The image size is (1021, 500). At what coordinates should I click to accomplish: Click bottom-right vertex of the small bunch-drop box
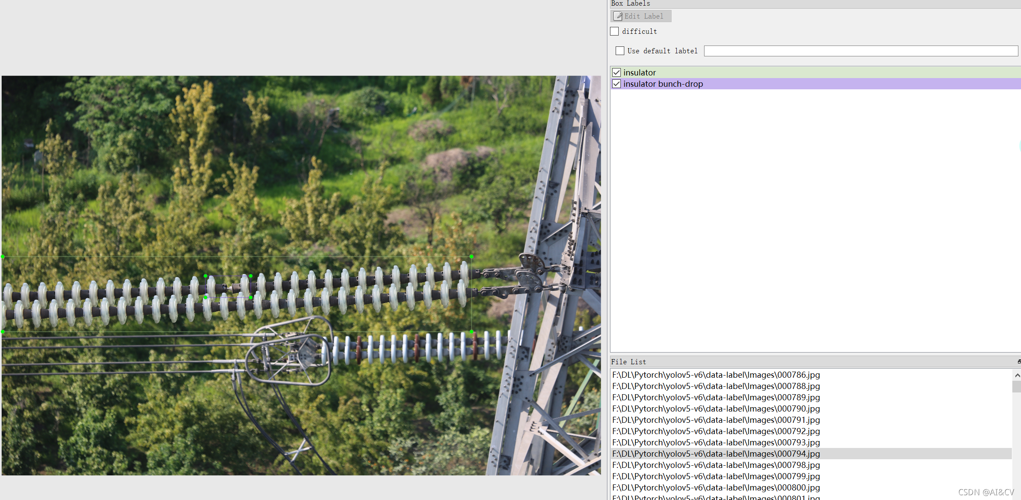pyautogui.click(x=251, y=297)
